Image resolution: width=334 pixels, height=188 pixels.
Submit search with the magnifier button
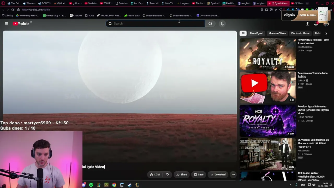210,24
